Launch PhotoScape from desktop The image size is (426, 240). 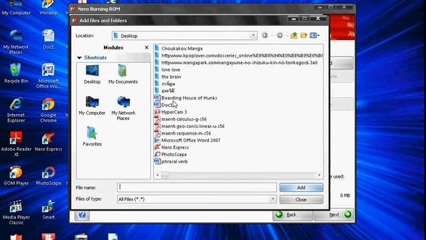pos(49,175)
